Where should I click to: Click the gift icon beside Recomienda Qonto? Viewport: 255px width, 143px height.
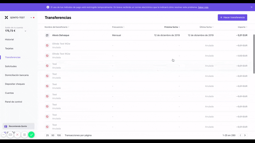6,126
